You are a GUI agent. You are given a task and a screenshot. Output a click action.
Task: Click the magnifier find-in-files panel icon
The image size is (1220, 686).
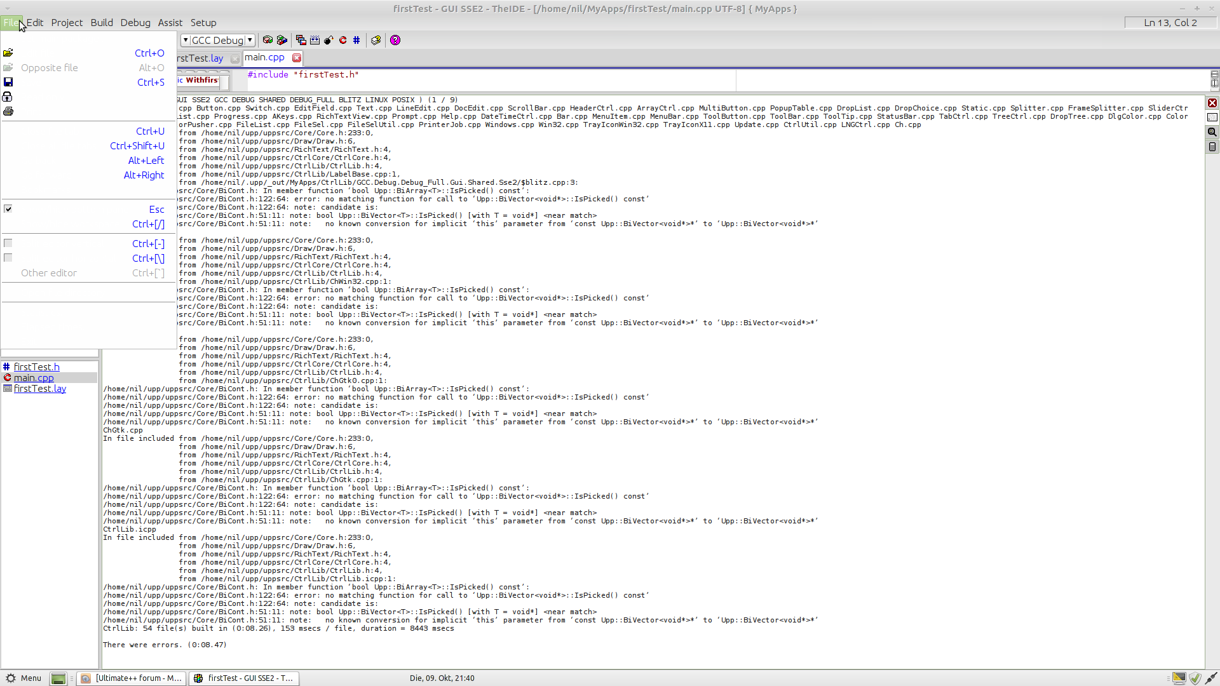pos(1212,132)
